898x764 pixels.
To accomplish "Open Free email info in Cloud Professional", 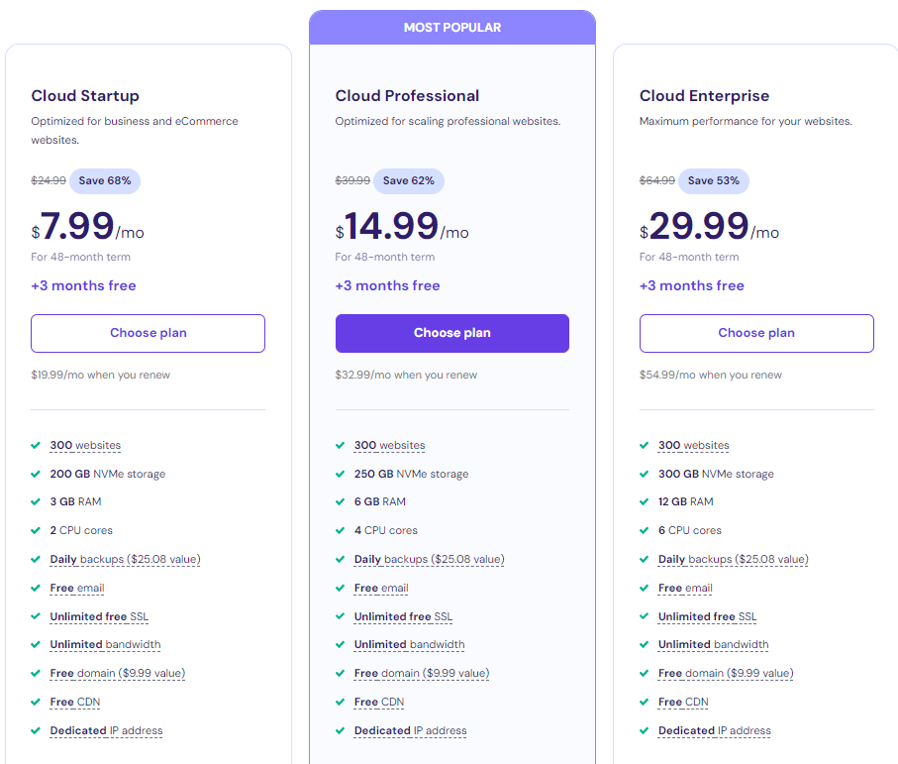I will [381, 588].
